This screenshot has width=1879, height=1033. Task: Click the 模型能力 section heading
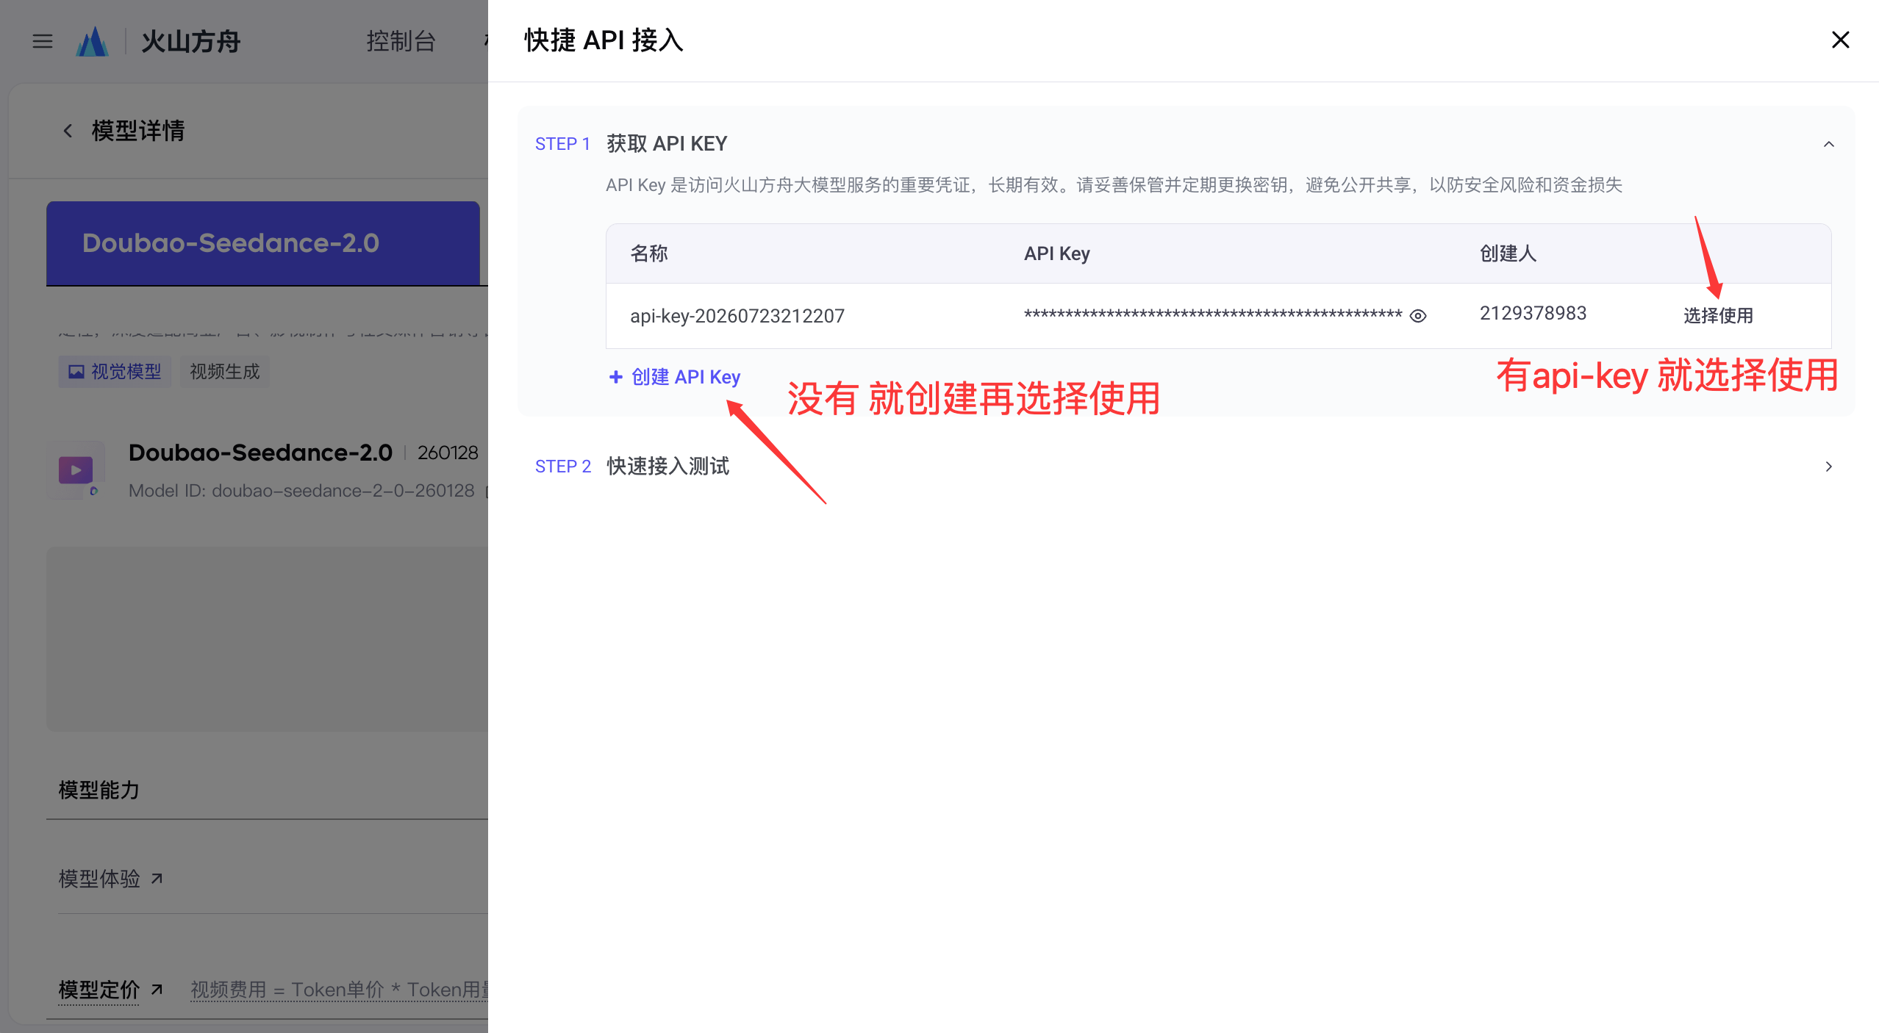pos(99,791)
